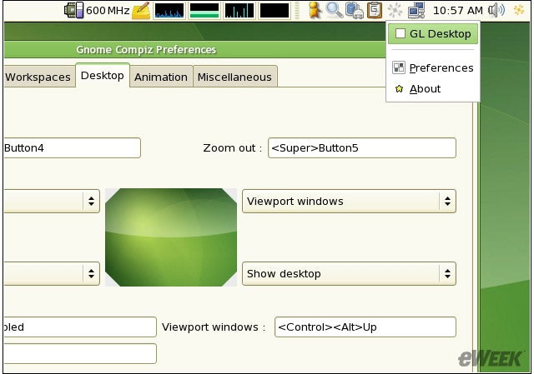
Task: Click the green desktop preview image
Action: (171, 237)
